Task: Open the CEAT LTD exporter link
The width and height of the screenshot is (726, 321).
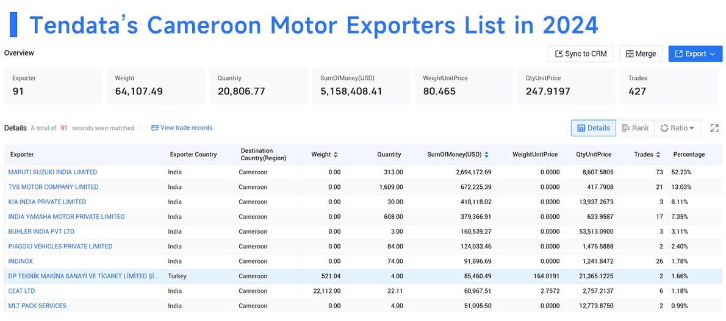Action: point(21,291)
